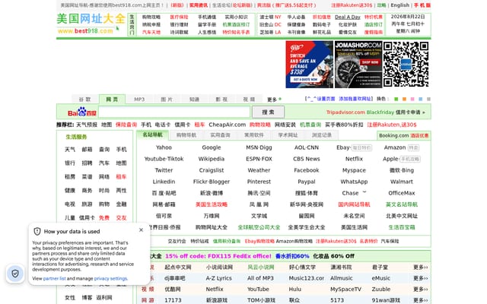Select the gray skin color swatch
487x304 pixels.
click(x=428, y=100)
